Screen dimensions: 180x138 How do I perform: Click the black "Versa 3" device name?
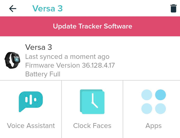38,47
